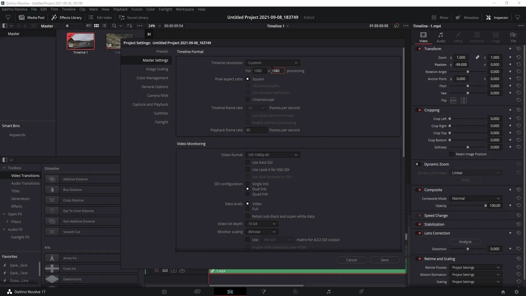Open Motion Estimation dropdown
This screenshot has height=296, width=526.
[476, 275]
